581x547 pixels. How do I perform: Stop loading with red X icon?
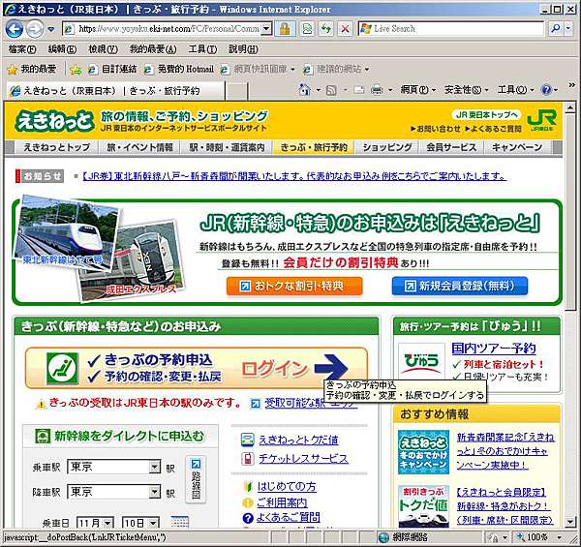[x=345, y=28]
